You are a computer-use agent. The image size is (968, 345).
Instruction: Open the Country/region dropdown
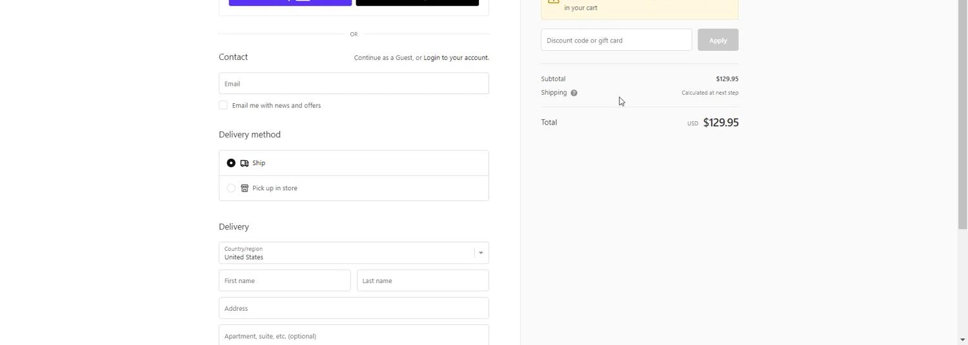[x=347, y=253]
